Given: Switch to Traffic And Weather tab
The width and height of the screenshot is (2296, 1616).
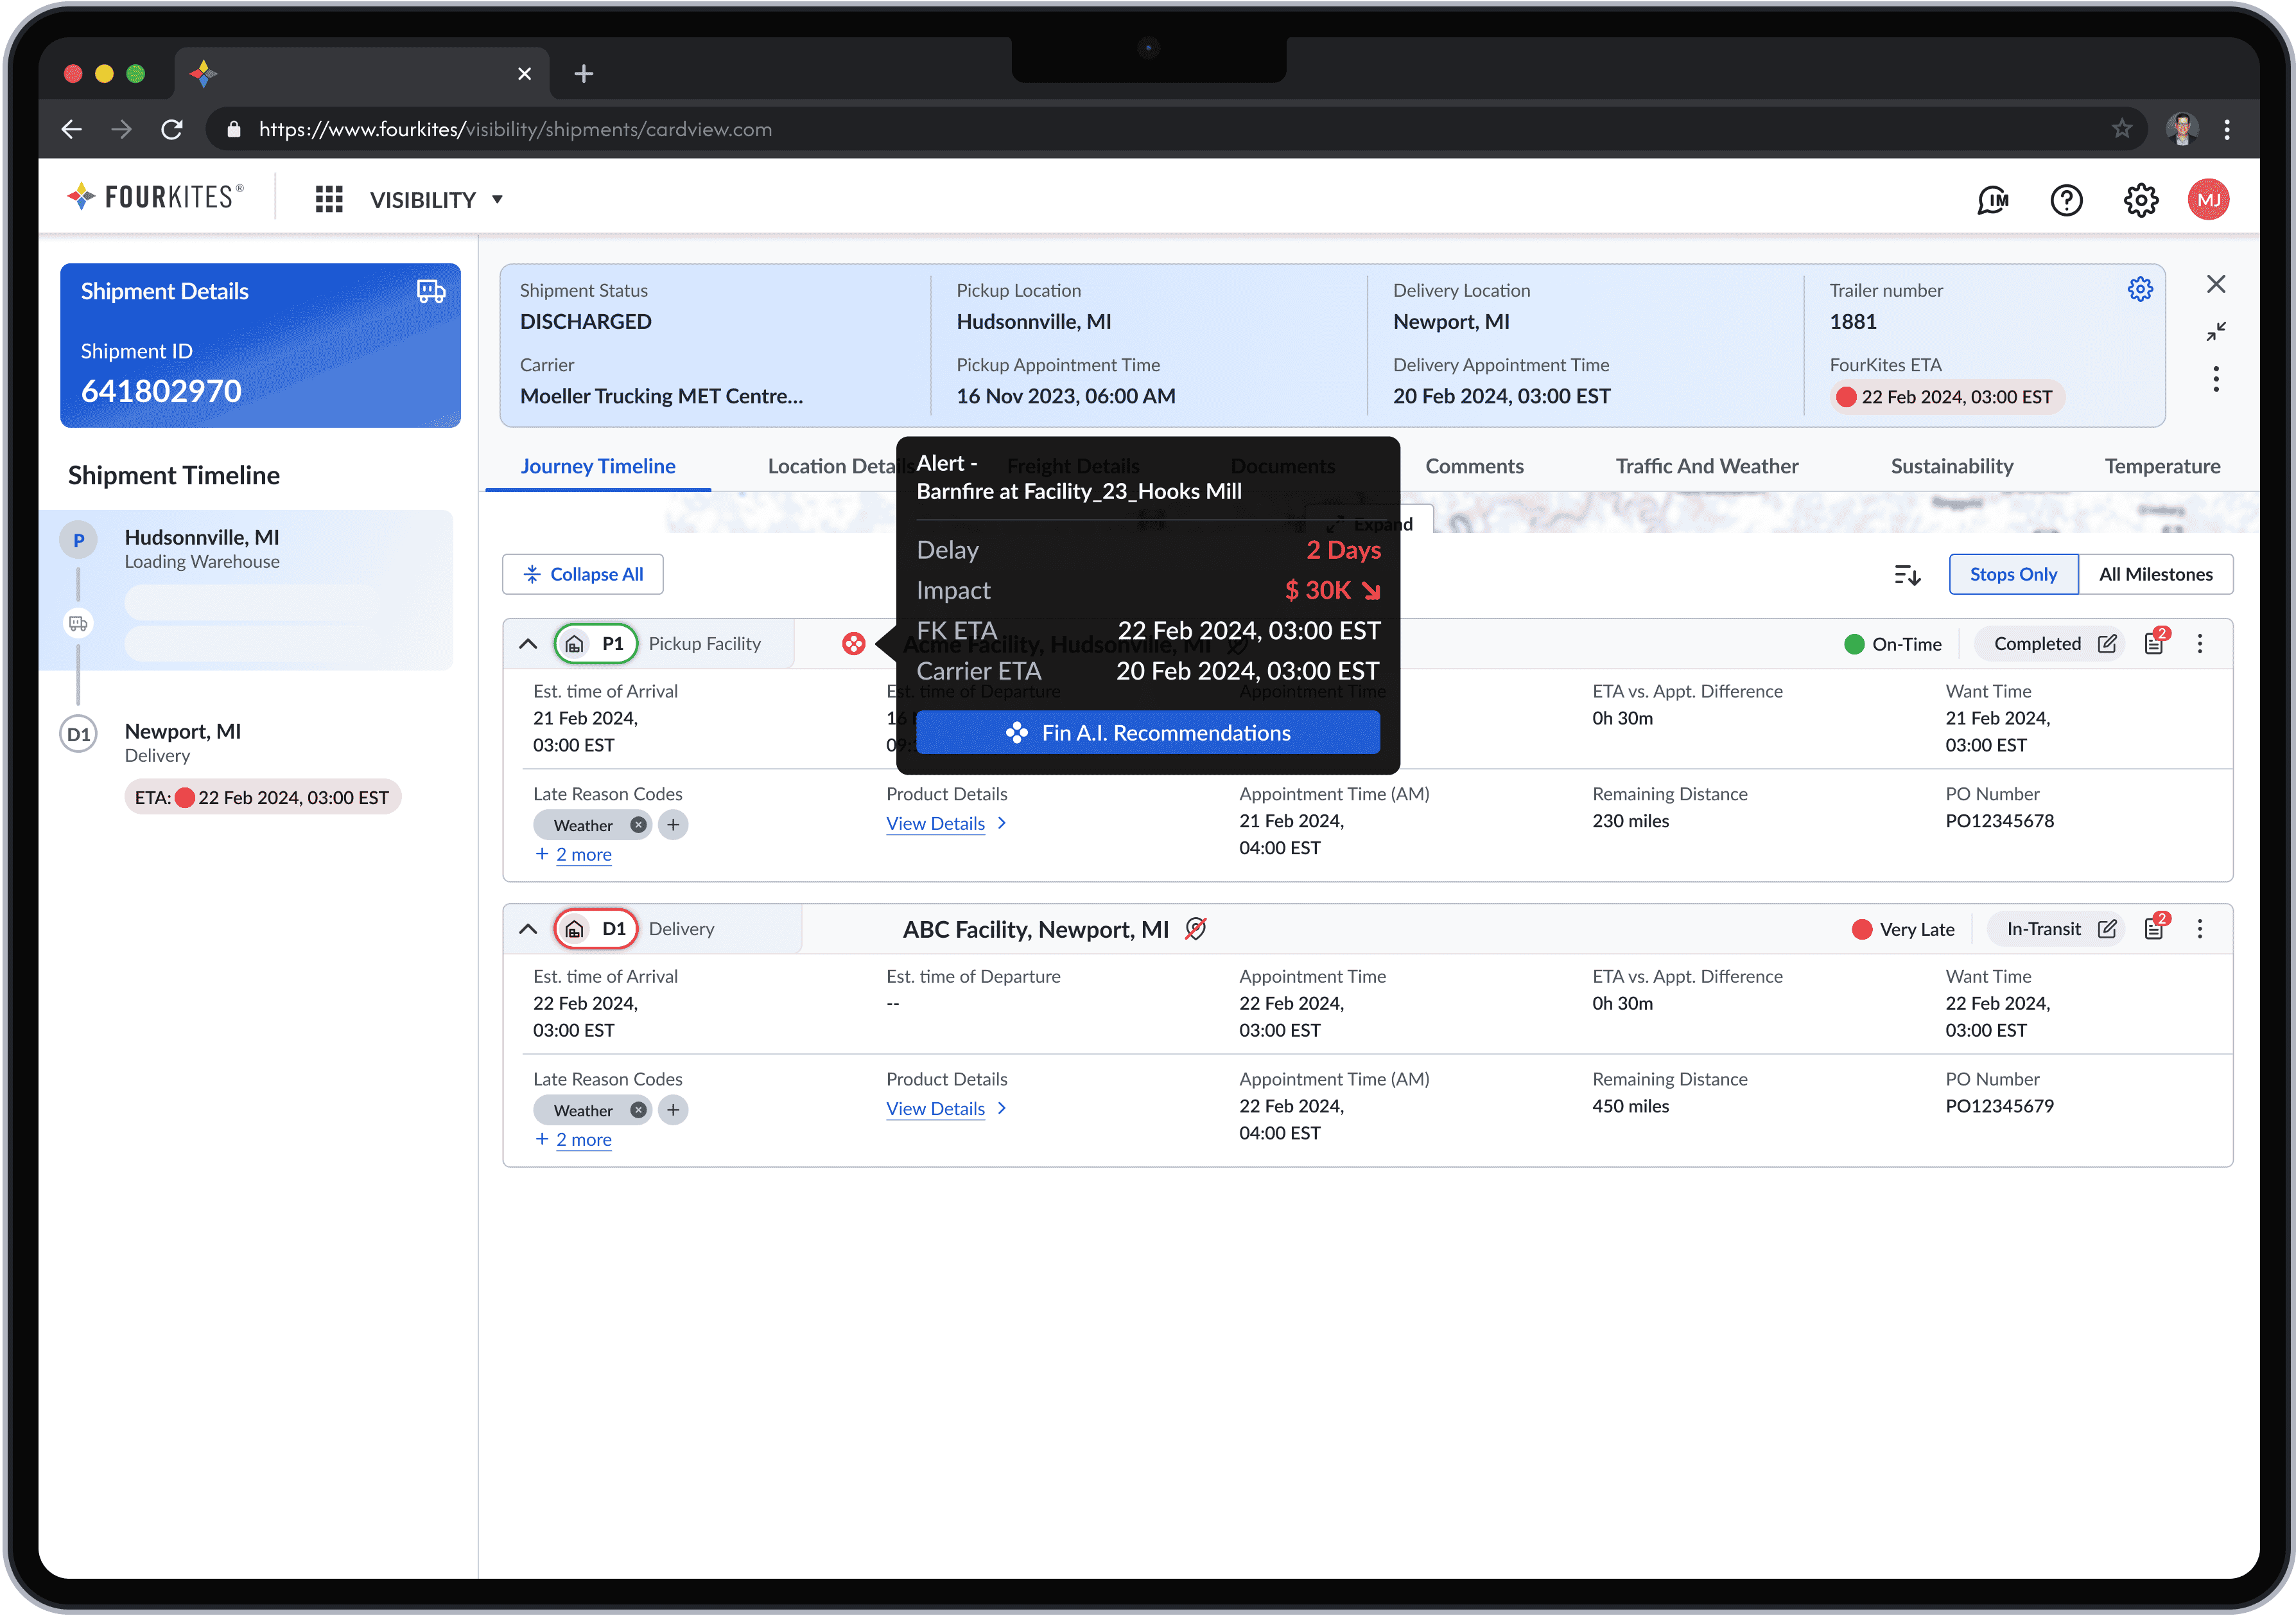Looking at the screenshot, I should (x=1706, y=466).
